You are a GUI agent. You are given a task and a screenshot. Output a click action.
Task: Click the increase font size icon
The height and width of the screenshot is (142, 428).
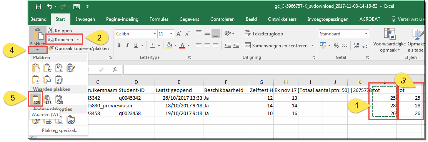pos(179,34)
